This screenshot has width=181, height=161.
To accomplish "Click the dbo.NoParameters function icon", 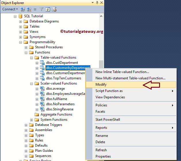I will 42,104.
